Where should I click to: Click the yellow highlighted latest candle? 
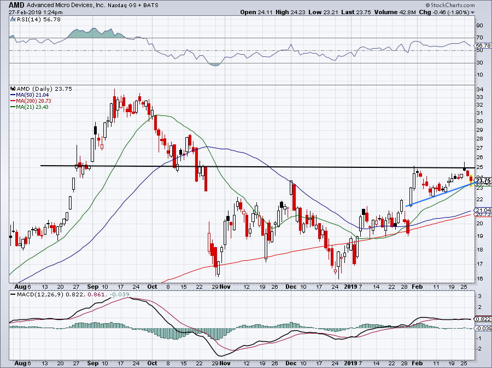click(471, 180)
